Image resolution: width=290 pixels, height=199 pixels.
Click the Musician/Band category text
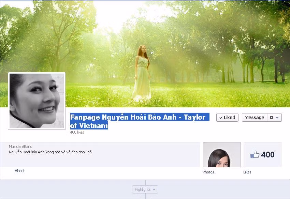(20, 147)
